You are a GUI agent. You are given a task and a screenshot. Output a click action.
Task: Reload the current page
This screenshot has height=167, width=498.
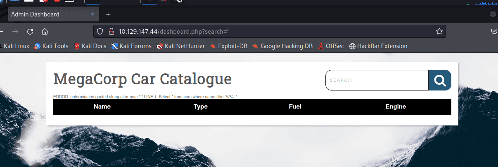[x=30, y=32]
